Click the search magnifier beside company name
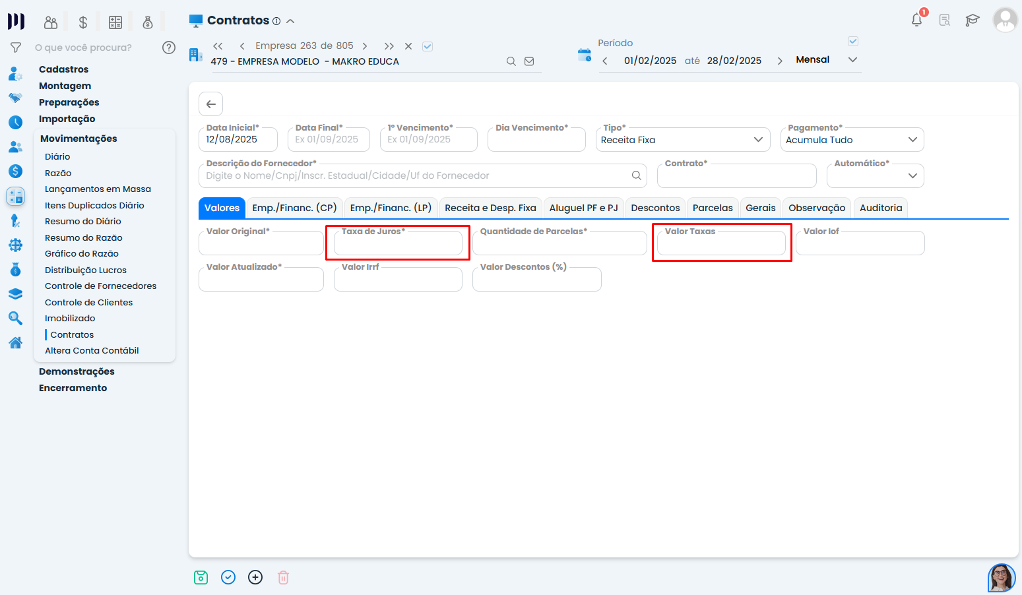The width and height of the screenshot is (1022, 595). pyautogui.click(x=511, y=61)
